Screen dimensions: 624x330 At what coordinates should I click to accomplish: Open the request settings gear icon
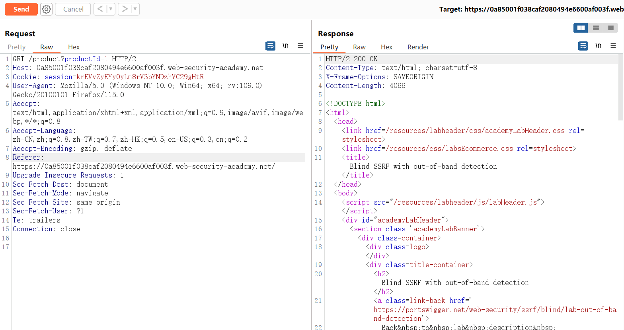pyautogui.click(x=46, y=9)
